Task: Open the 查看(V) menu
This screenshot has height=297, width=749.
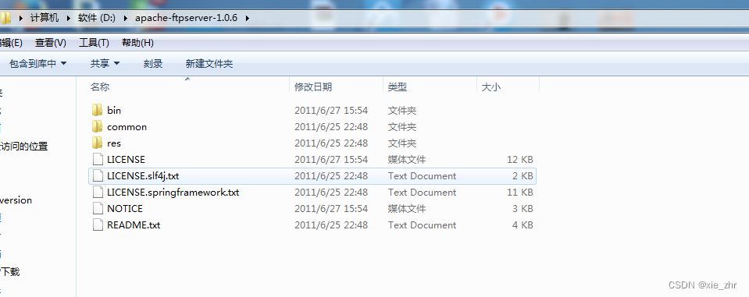Action: pyautogui.click(x=51, y=43)
